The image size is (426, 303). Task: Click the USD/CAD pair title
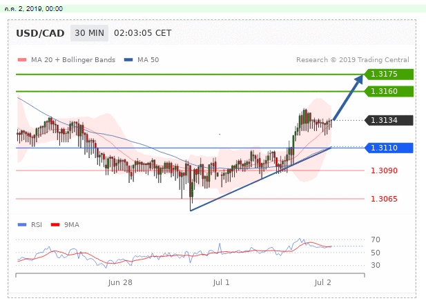pyautogui.click(x=40, y=33)
